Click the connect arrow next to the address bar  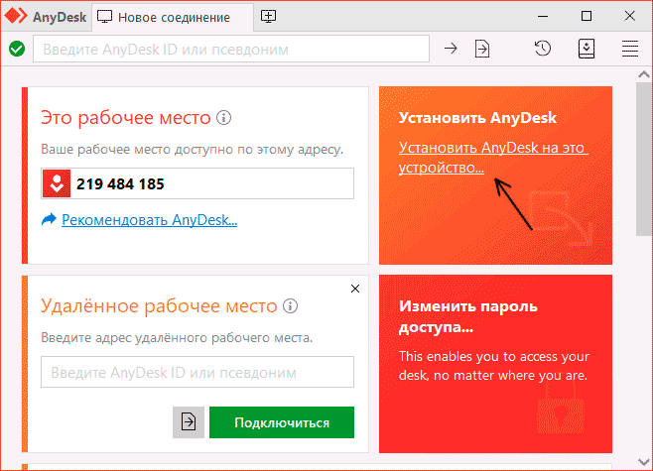pos(451,49)
